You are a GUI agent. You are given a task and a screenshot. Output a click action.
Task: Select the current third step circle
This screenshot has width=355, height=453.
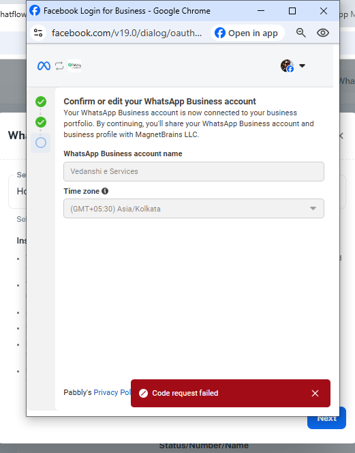click(x=41, y=143)
